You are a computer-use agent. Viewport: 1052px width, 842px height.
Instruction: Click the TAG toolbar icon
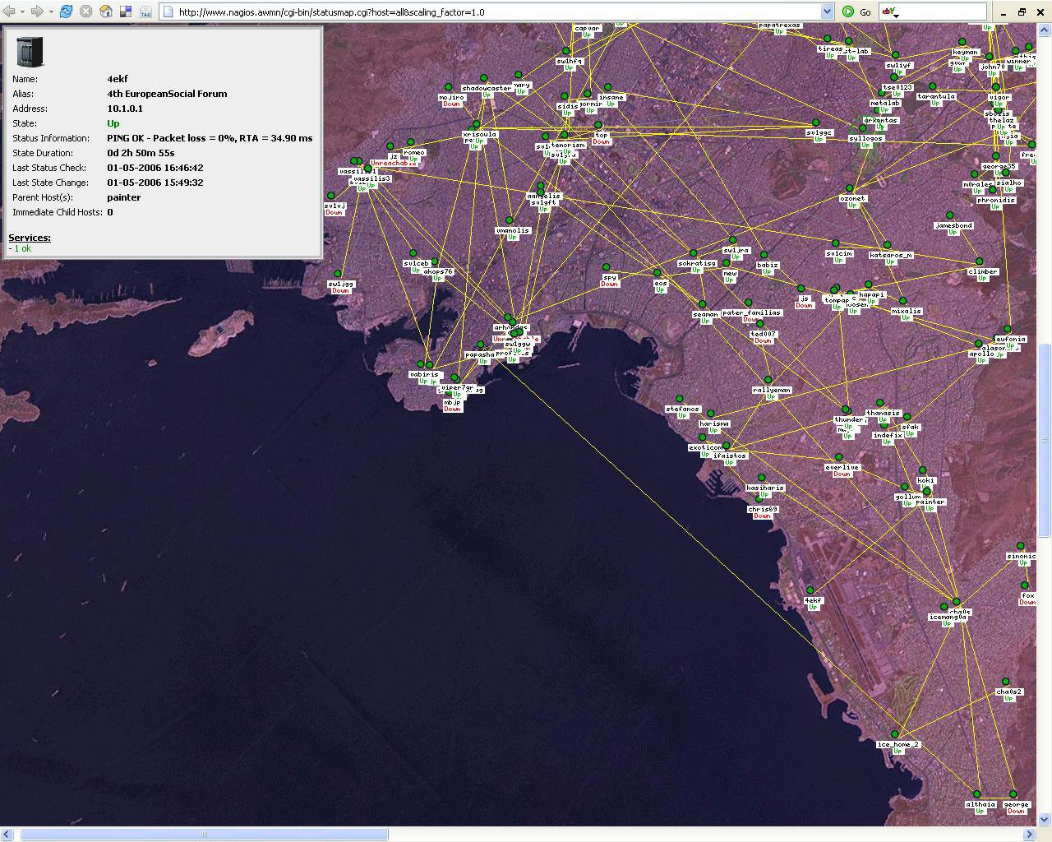click(x=145, y=12)
